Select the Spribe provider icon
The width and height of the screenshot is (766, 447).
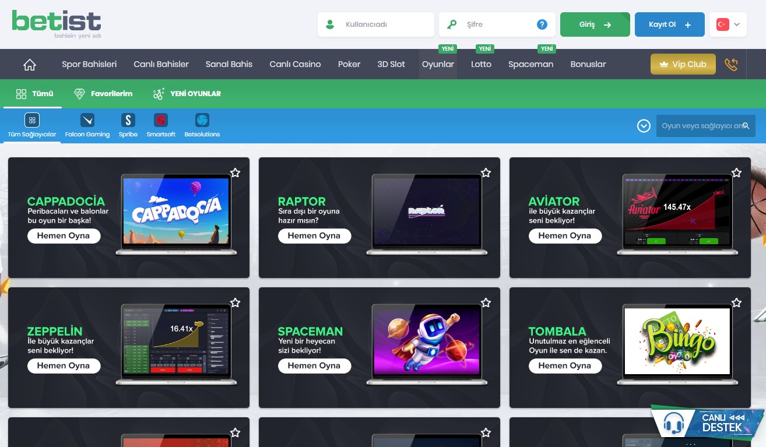pyautogui.click(x=128, y=121)
